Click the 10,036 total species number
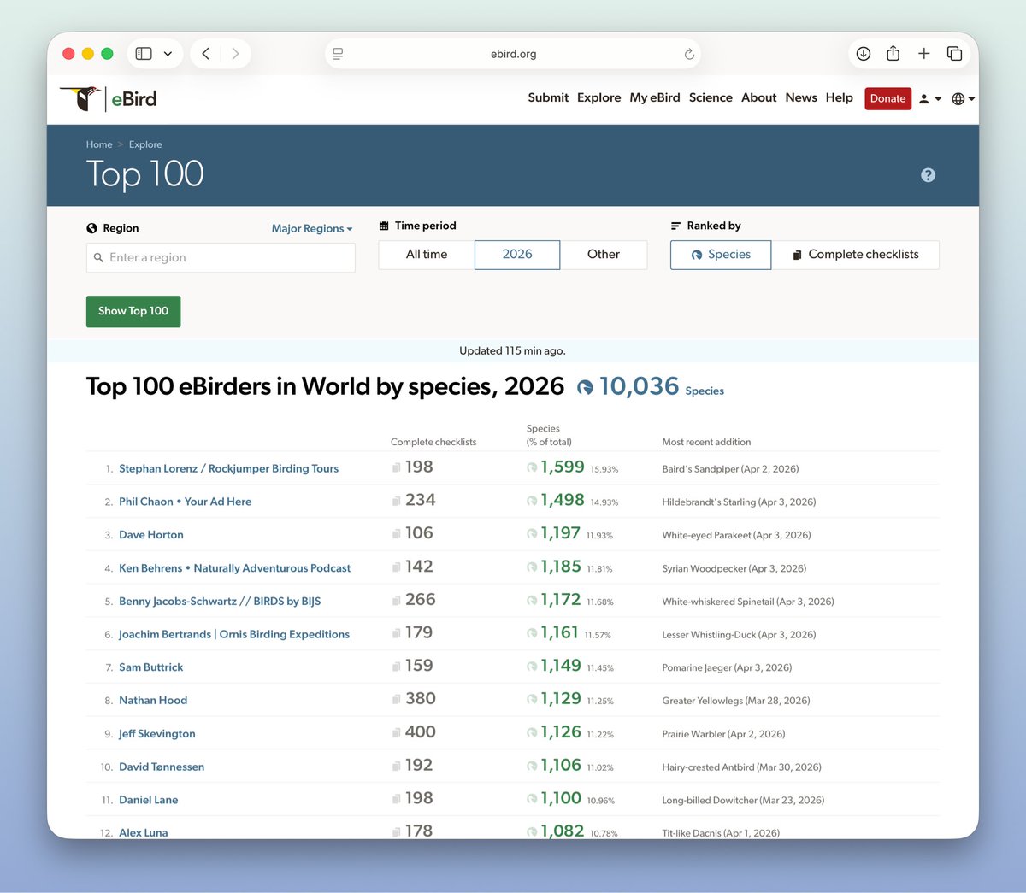 [639, 386]
